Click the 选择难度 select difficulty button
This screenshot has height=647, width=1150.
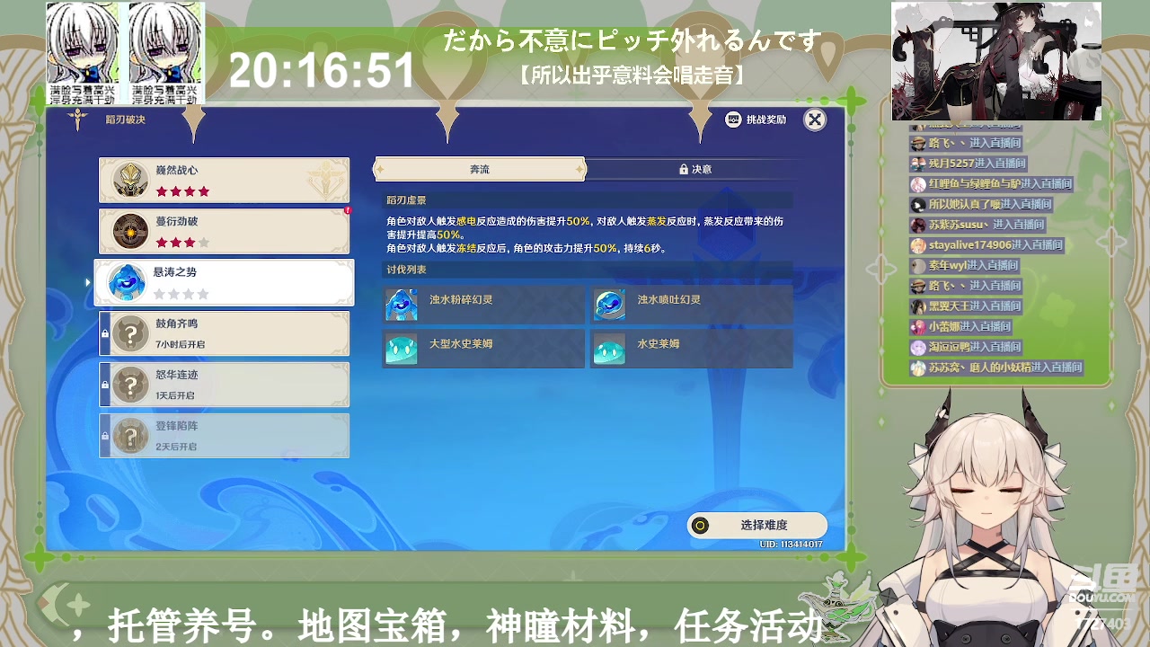coord(756,525)
